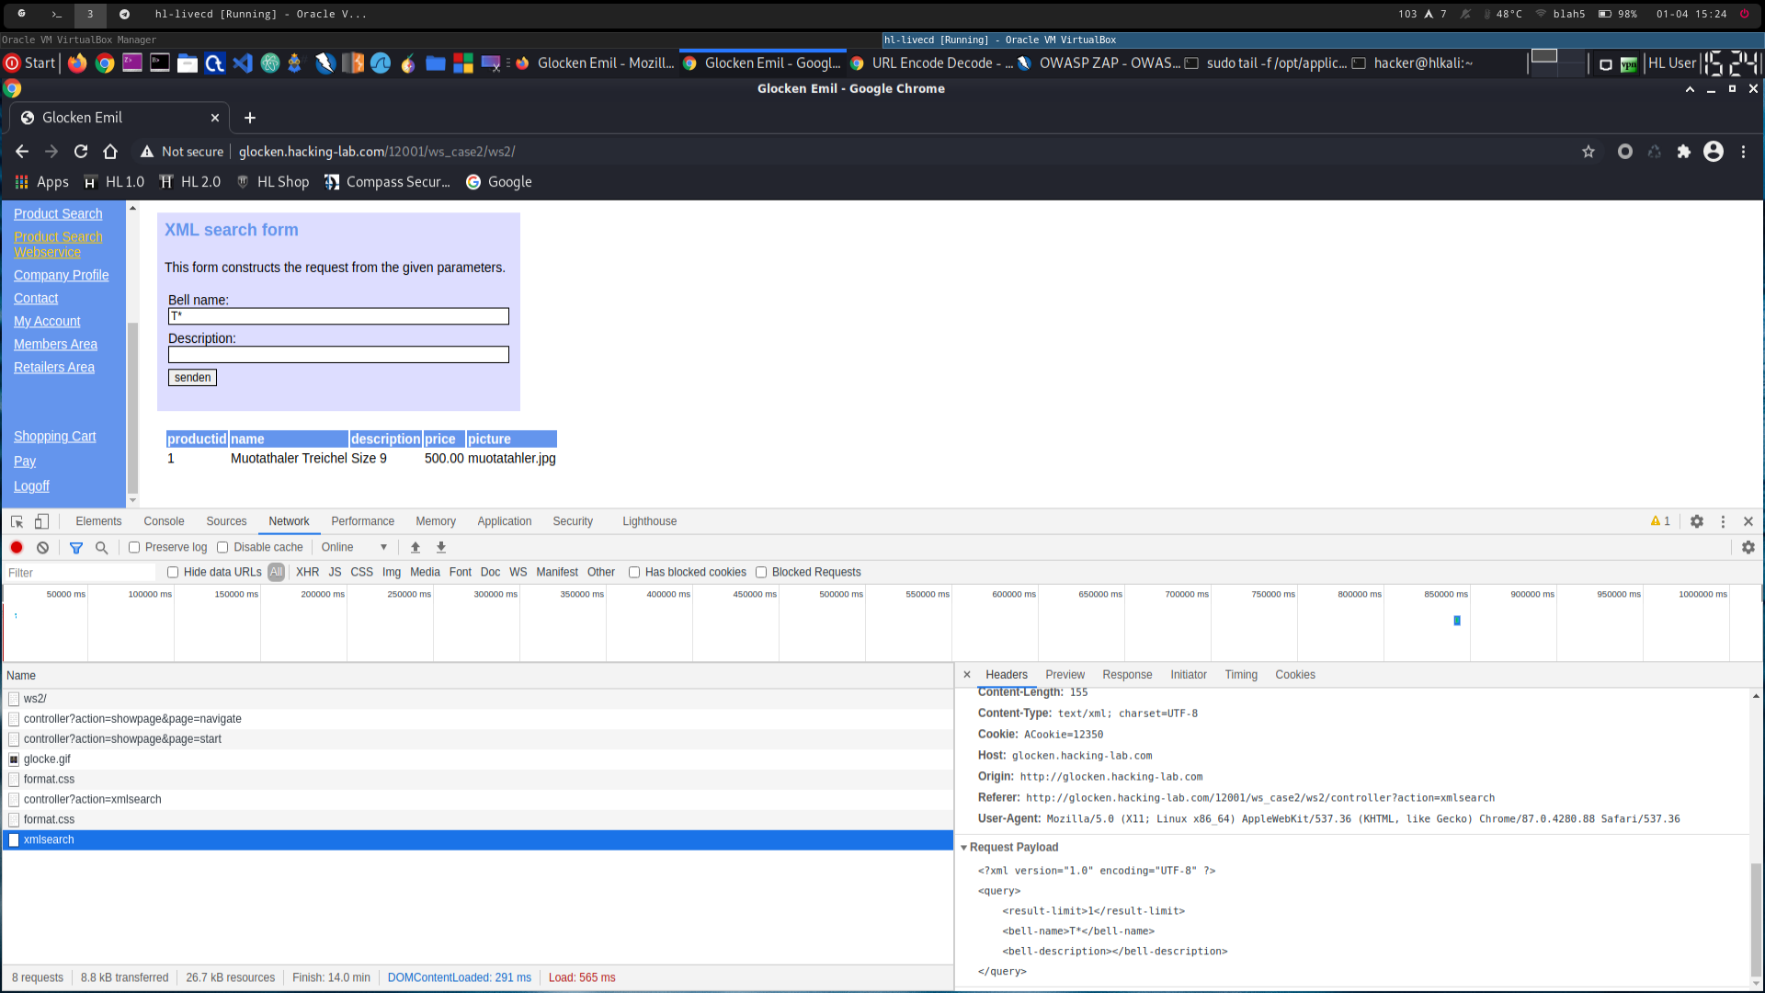This screenshot has width=1765, height=993.
Task: Toggle the device toolbar icon
Action: coord(41,521)
